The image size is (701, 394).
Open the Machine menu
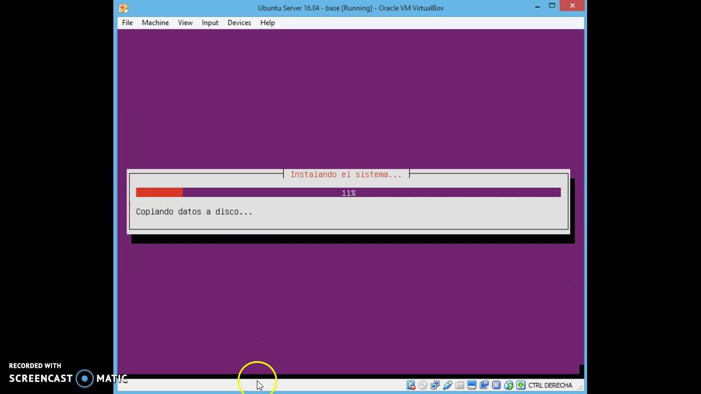[155, 22]
